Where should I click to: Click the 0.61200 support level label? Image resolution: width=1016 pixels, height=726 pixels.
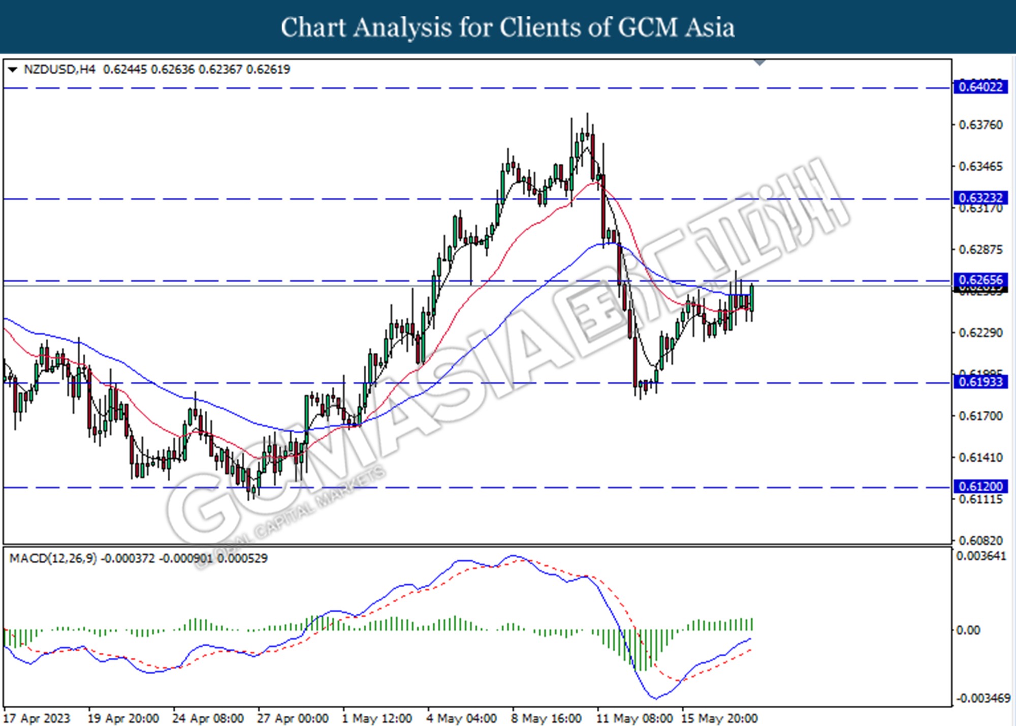[x=980, y=487]
